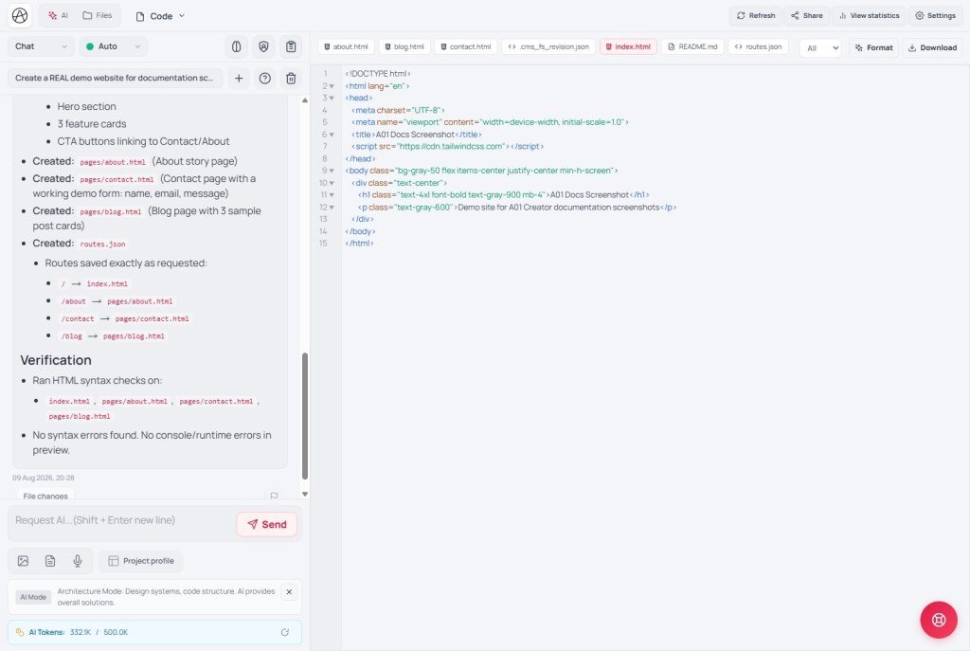Click the brain icon next to Auto
This screenshot has height=651, width=970.
[x=236, y=46]
